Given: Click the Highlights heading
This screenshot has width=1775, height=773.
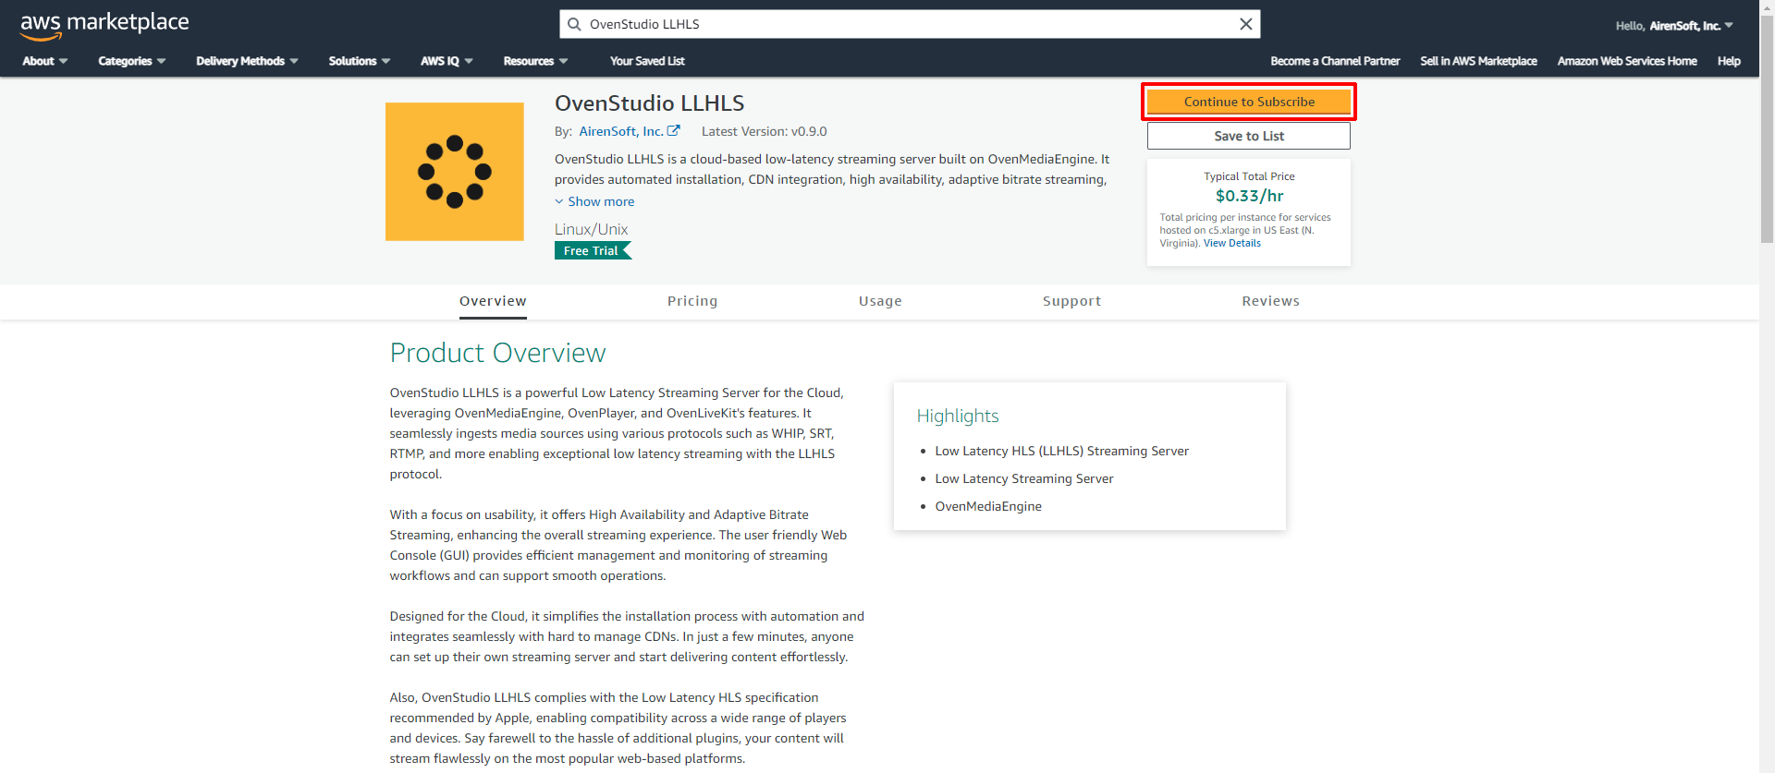Looking at the screenshot, I should click(x=958, y=416).
